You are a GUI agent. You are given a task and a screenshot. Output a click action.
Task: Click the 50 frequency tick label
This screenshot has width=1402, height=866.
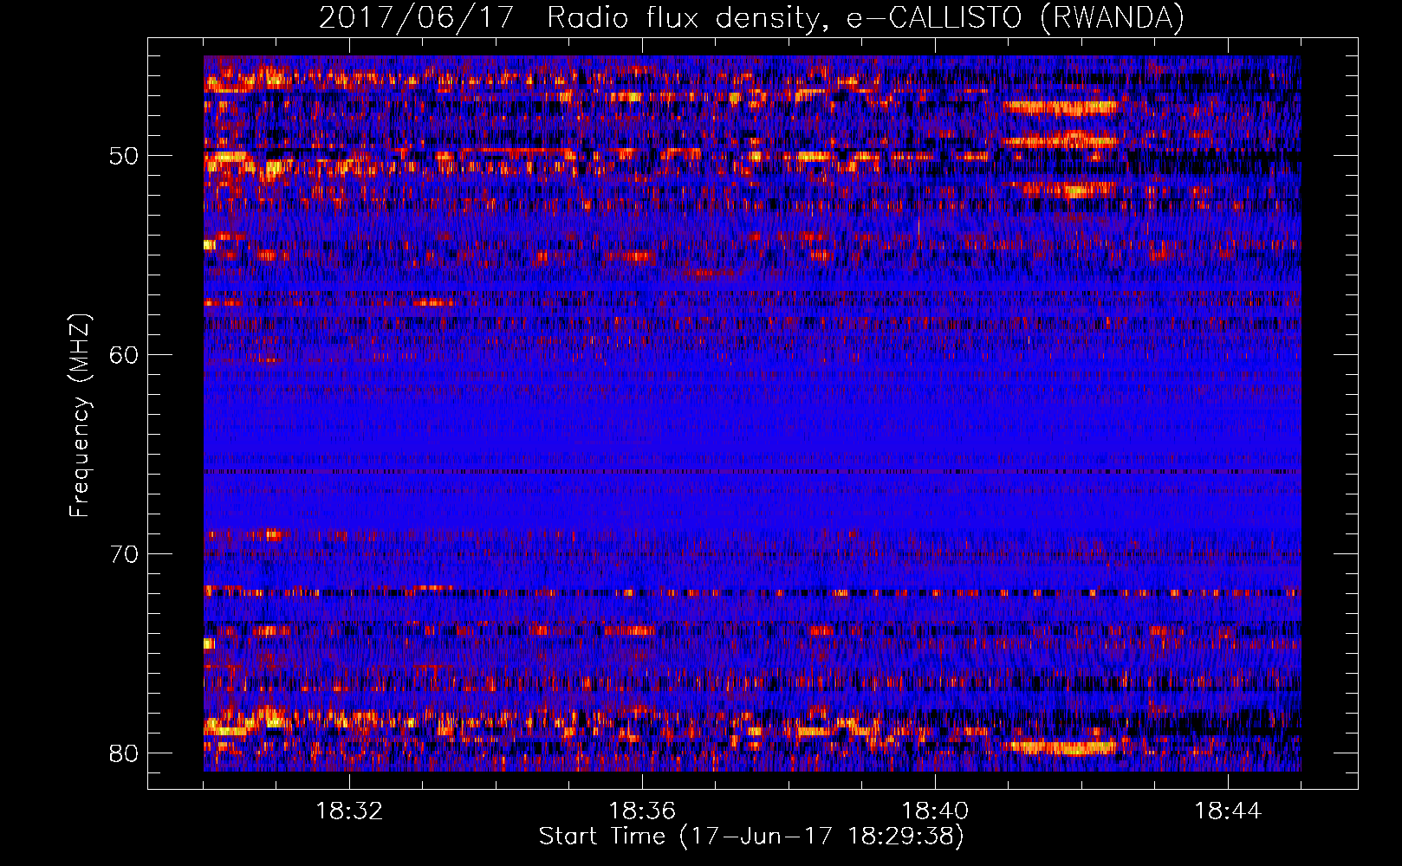point(124,156)
